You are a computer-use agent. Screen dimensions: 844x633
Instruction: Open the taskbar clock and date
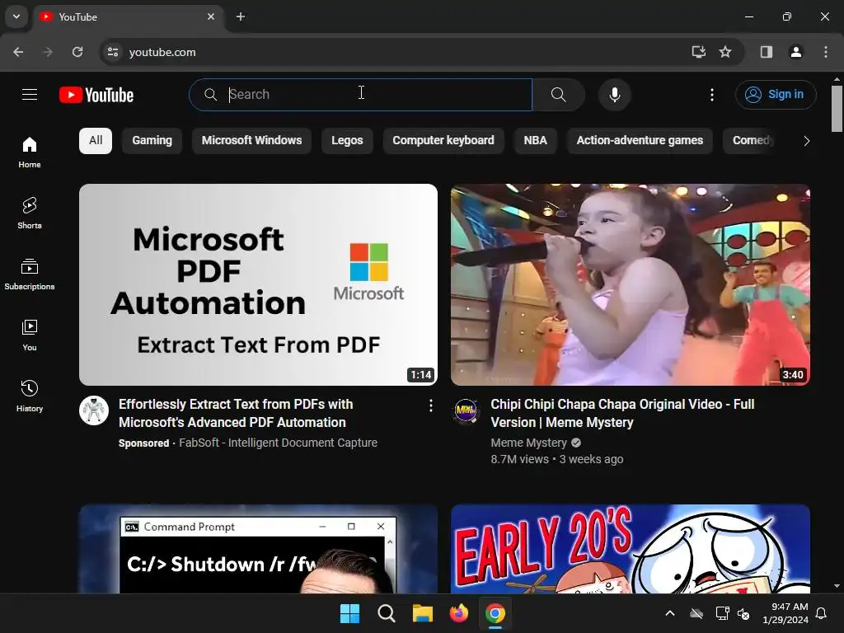click(x=785, y=613)
